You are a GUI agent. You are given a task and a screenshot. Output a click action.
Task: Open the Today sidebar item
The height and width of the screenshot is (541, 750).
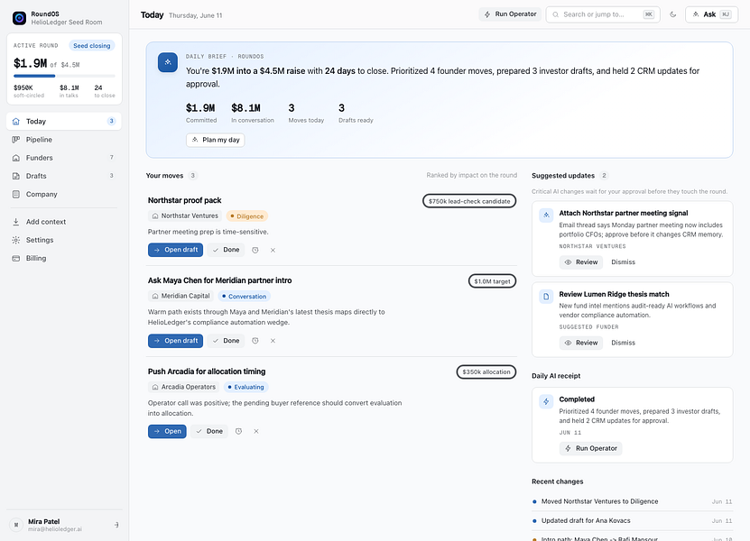coord(64,122)
